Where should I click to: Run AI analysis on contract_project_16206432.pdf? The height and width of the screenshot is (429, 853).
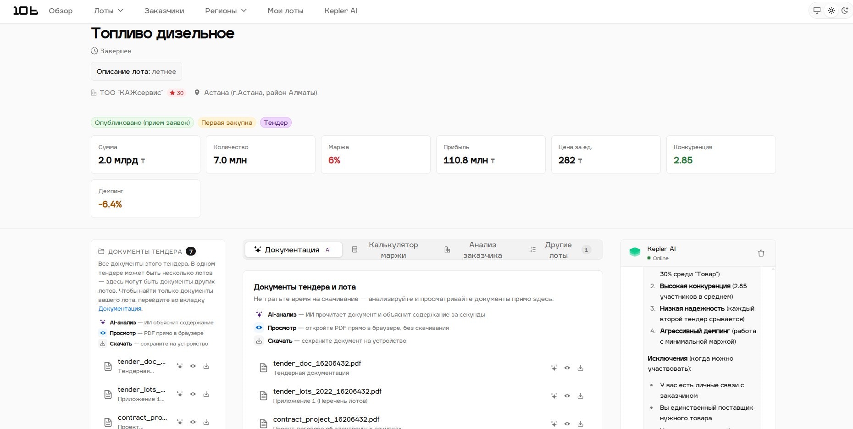554,424
